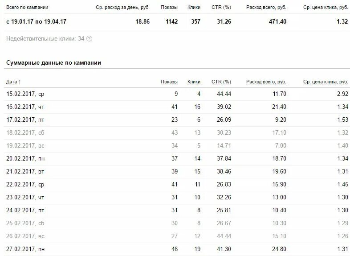Click the Недействительные клики: 34 text
The image size is (350, 256).
pyautogui.click(x=45, y=39)
